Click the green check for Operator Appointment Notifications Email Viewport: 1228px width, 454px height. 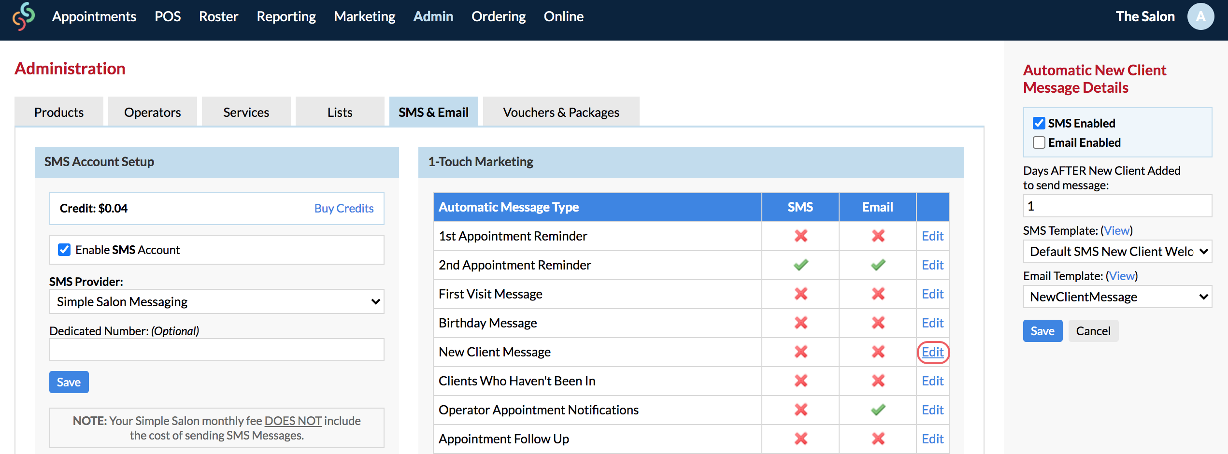[x=878, y=410]
